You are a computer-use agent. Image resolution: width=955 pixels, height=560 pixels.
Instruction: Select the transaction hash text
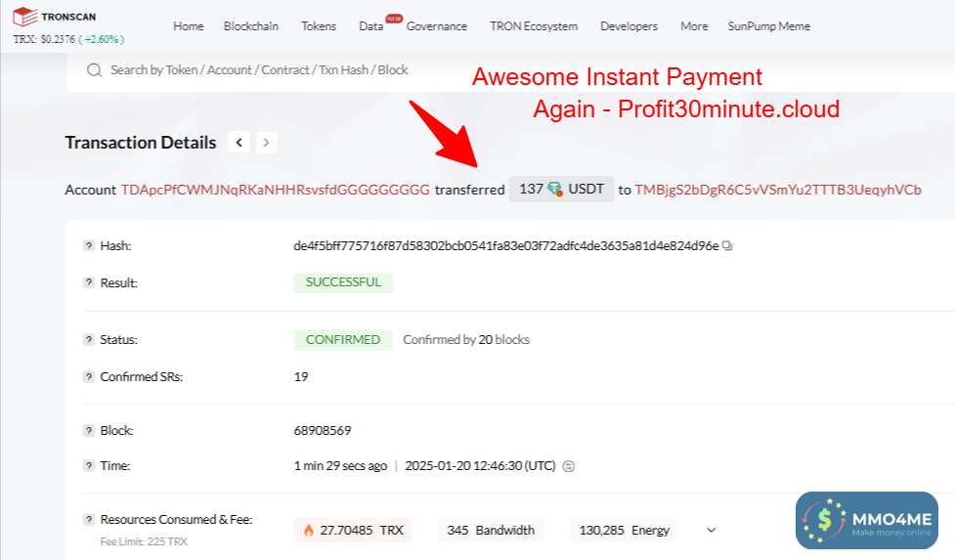506,246
